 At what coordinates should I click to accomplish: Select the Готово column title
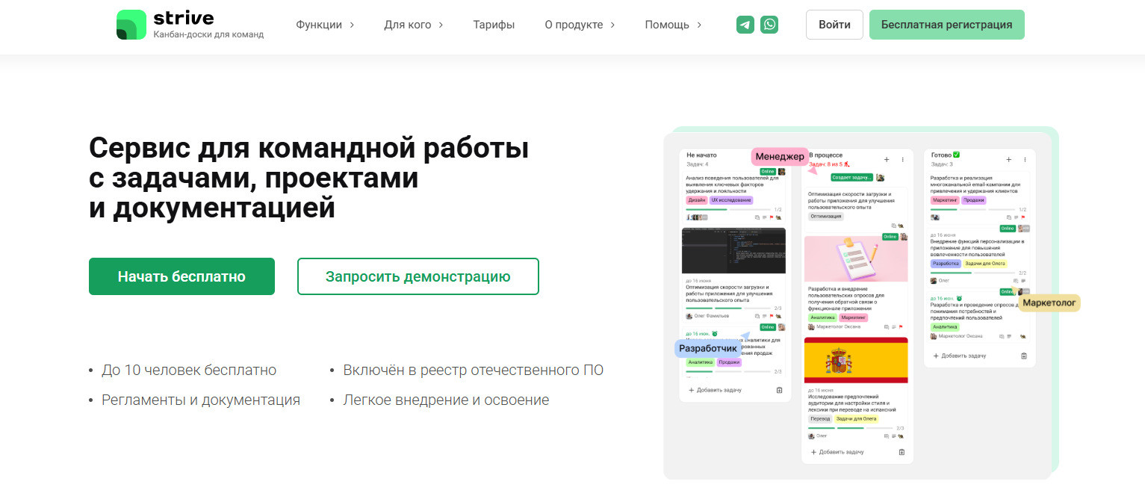click(x=946, y=155)
